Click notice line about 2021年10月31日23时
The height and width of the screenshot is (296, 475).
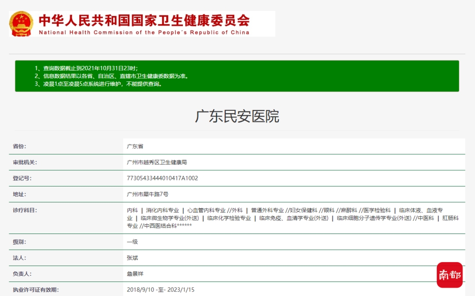pos(86,68)
